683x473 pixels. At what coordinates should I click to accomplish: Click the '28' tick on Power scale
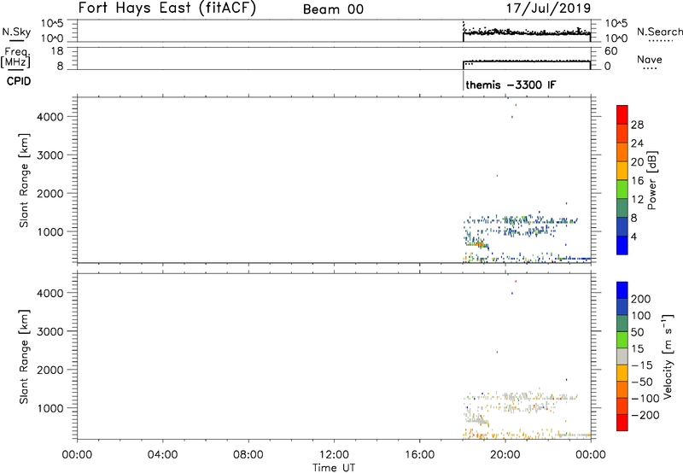pyautogui.click(x=637, y=125)
